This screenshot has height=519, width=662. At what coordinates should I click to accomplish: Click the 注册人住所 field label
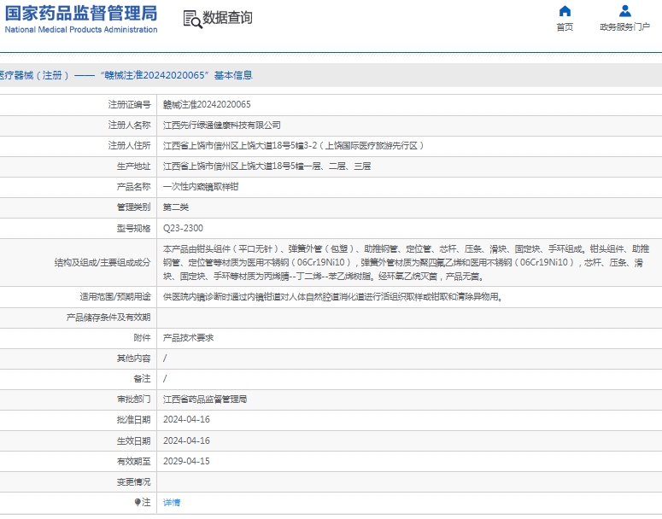[x=129, y=146]
